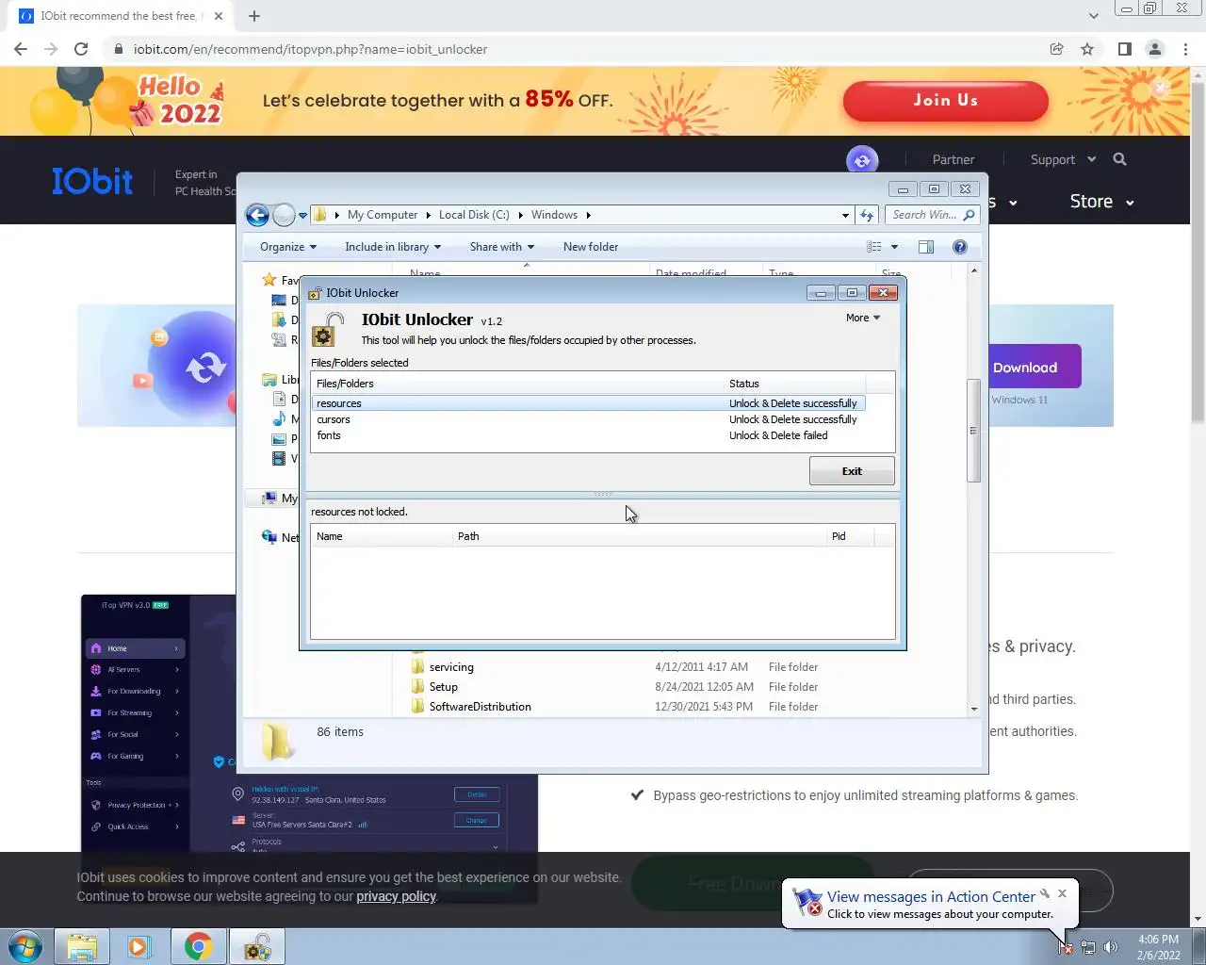Select the fonts row with failed status

[x=588, y=435]
